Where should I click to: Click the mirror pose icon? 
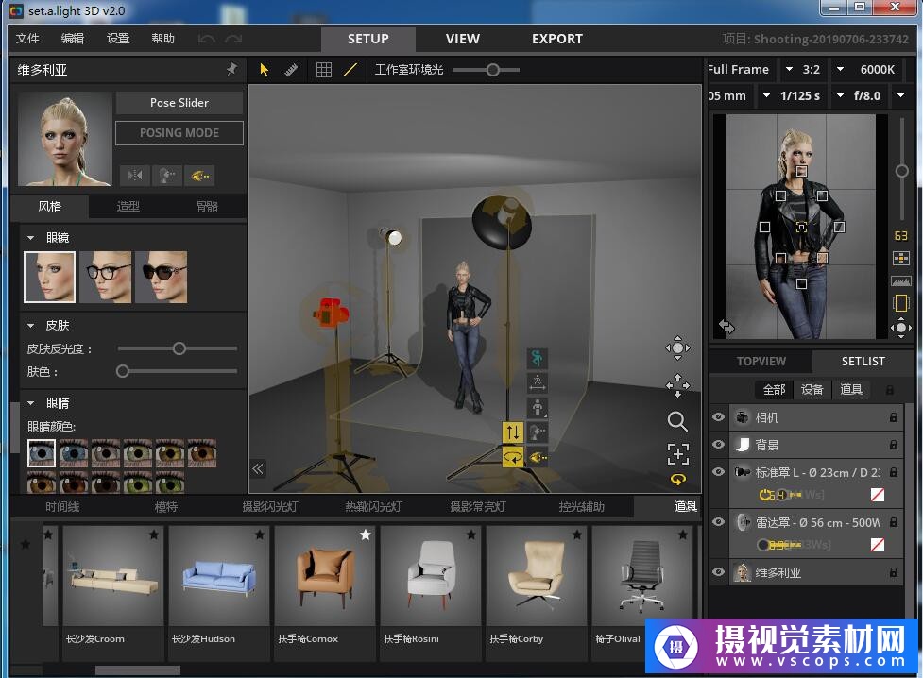(135, 176)
